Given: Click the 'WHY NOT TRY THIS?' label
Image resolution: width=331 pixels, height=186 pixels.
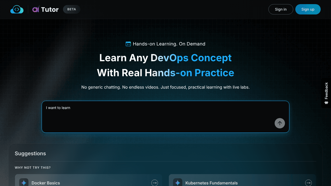Looking at the screenshot, I should tap(33, 168).
